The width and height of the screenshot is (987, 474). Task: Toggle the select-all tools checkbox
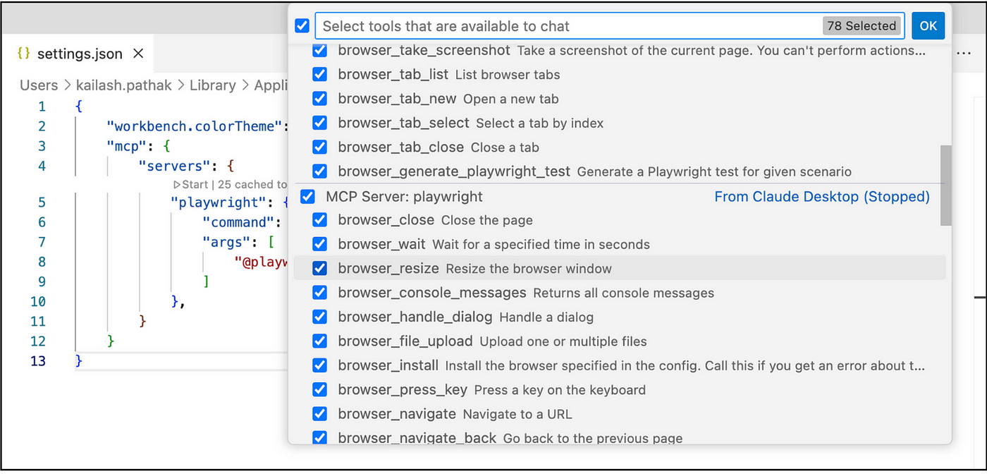[302, 26]
